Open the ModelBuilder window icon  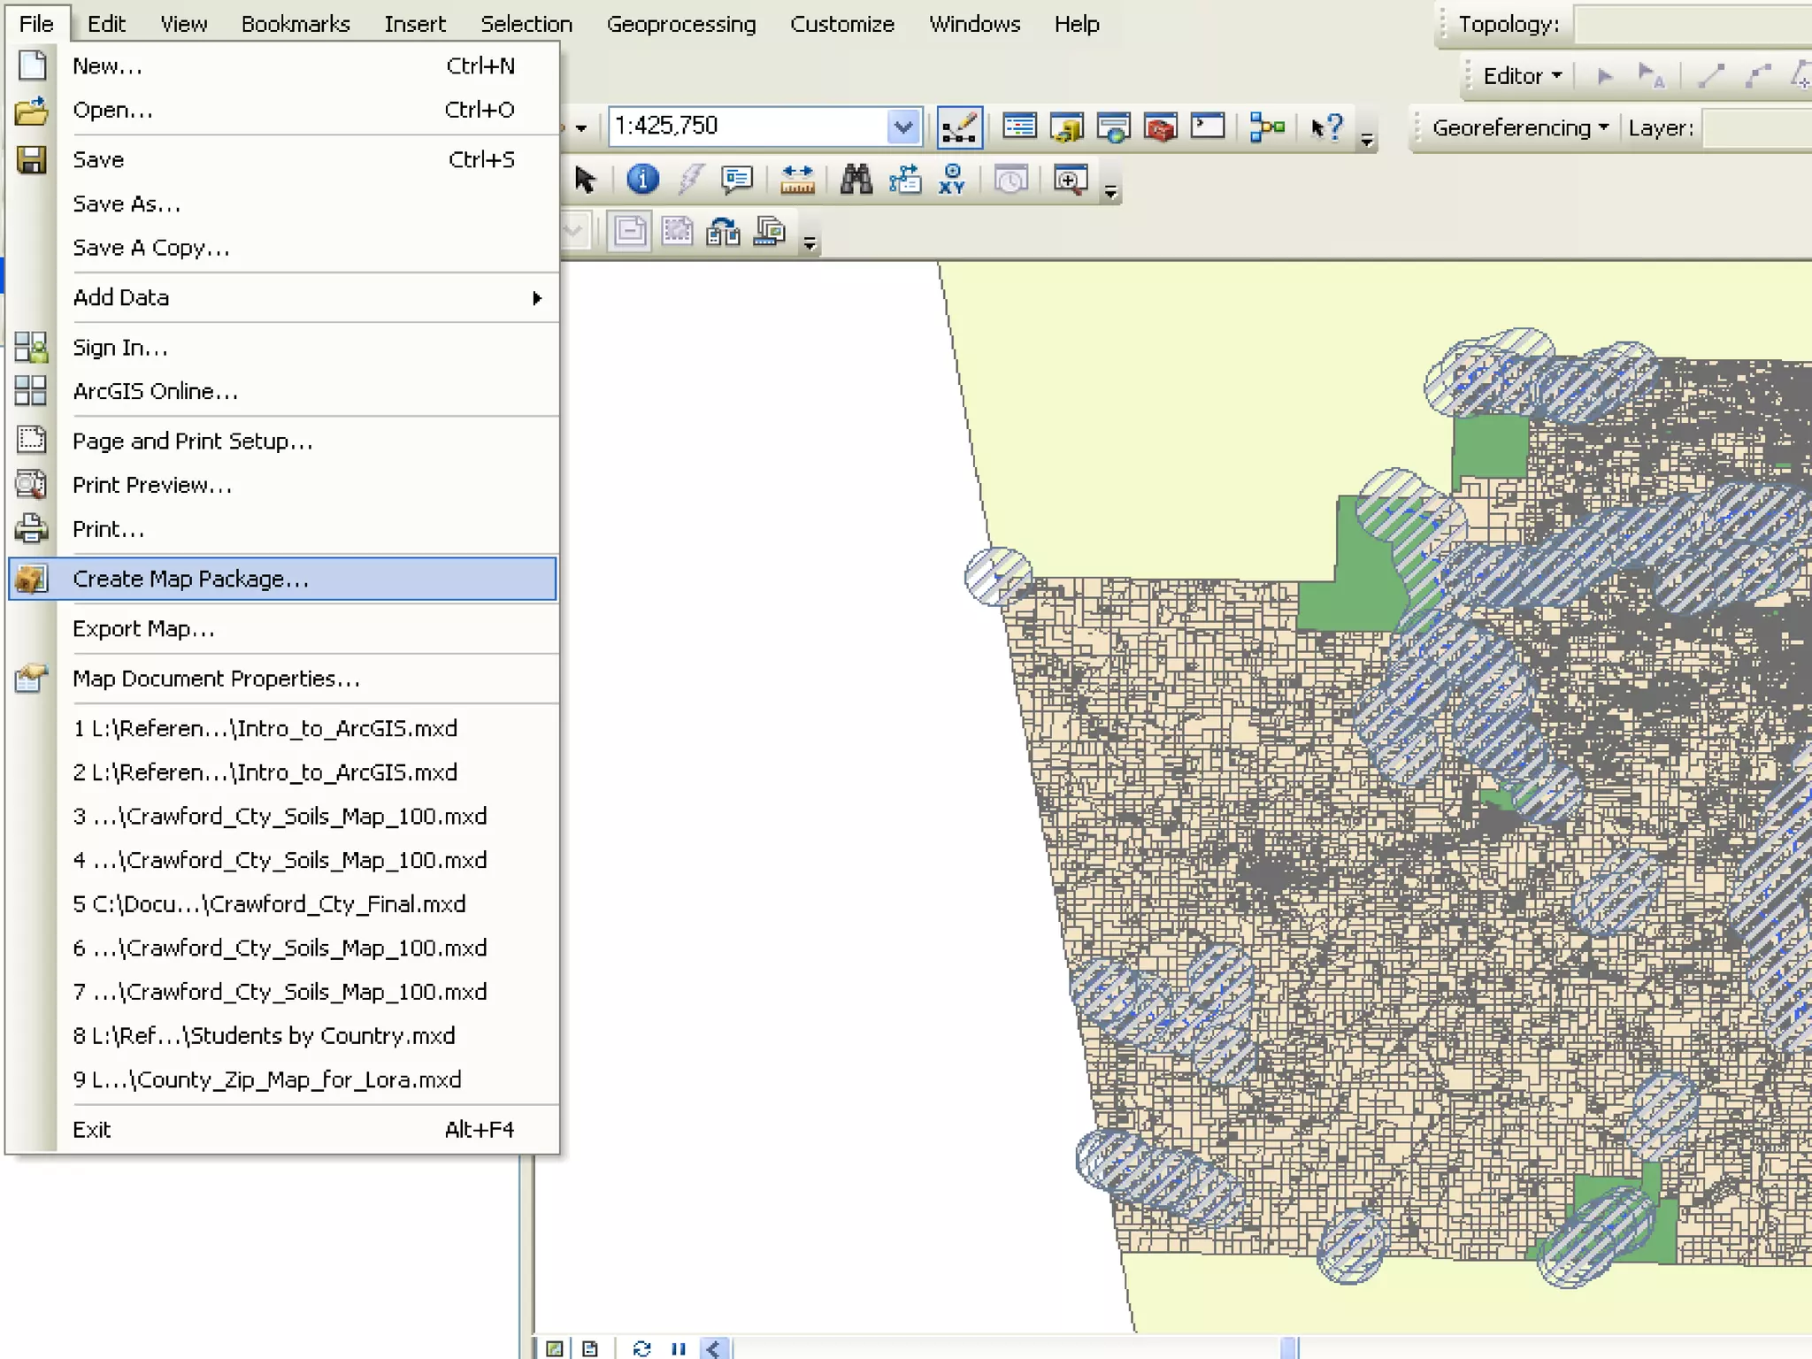(x=1267, y=127)
